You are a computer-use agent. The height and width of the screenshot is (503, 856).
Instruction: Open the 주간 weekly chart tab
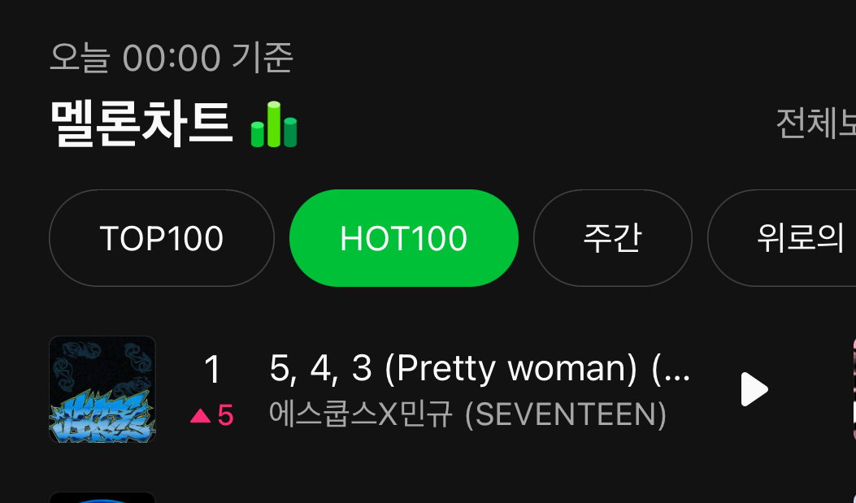tap(612, 238)
